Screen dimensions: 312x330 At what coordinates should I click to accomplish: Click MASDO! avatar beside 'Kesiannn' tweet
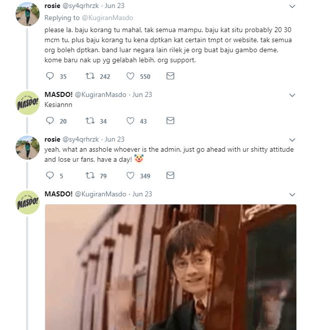[x=28, y=103]
